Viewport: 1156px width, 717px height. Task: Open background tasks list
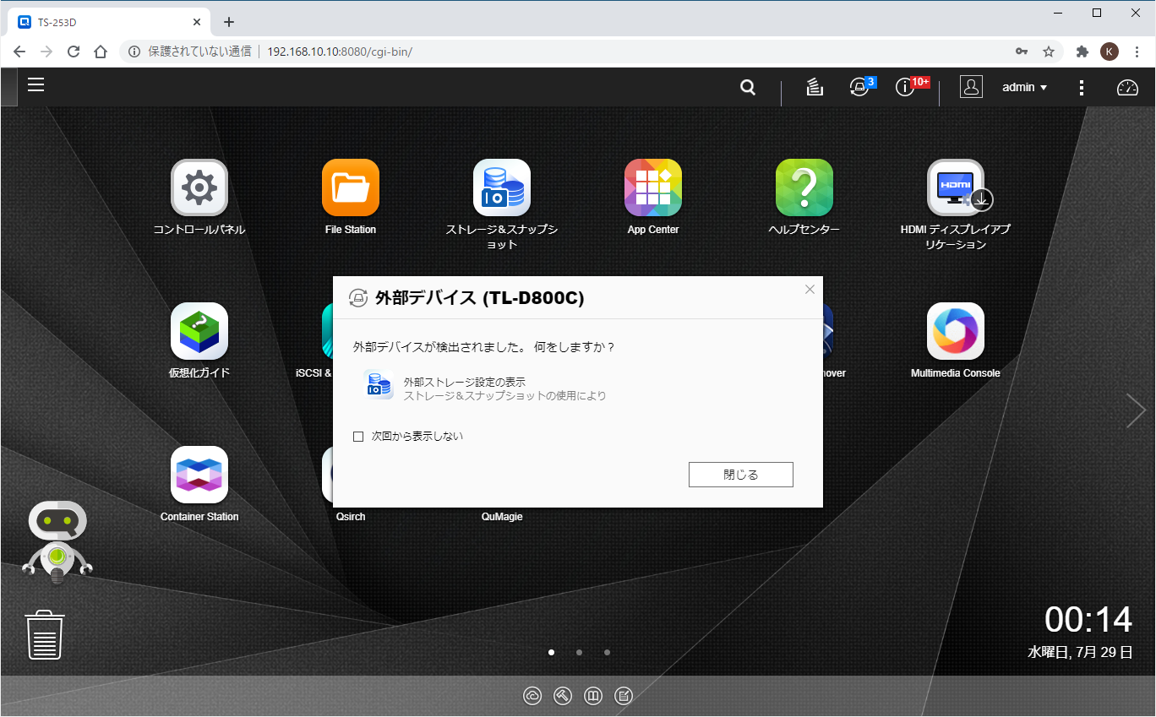click(814, 86)
